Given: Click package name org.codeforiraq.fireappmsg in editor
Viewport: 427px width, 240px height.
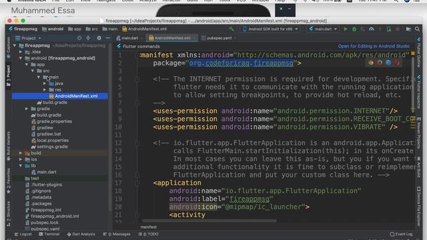Looking at the screenshot, I should pyautogui.click(x=242, y=63).
